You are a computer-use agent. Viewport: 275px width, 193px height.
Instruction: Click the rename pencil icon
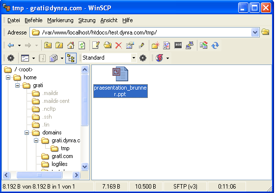141,45
